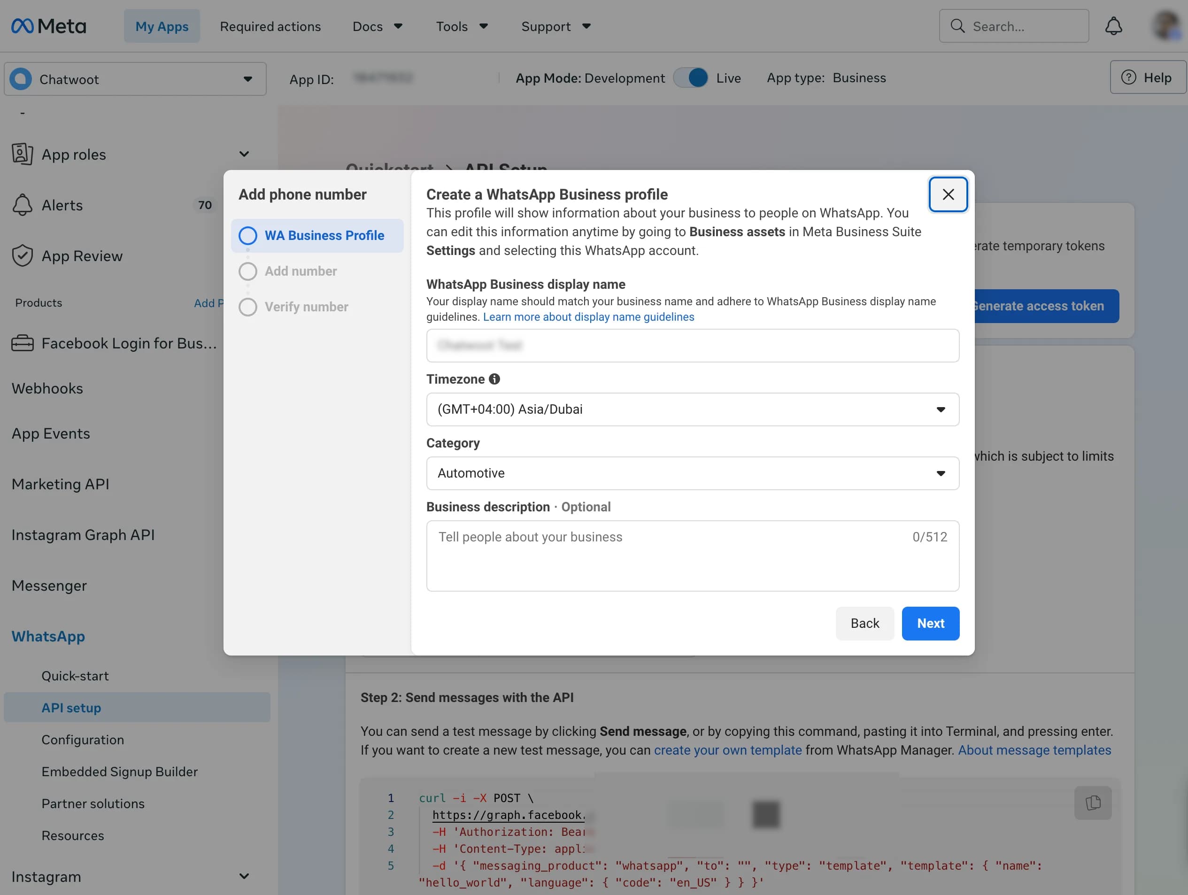Click the Alerts count badge 70

205,205
